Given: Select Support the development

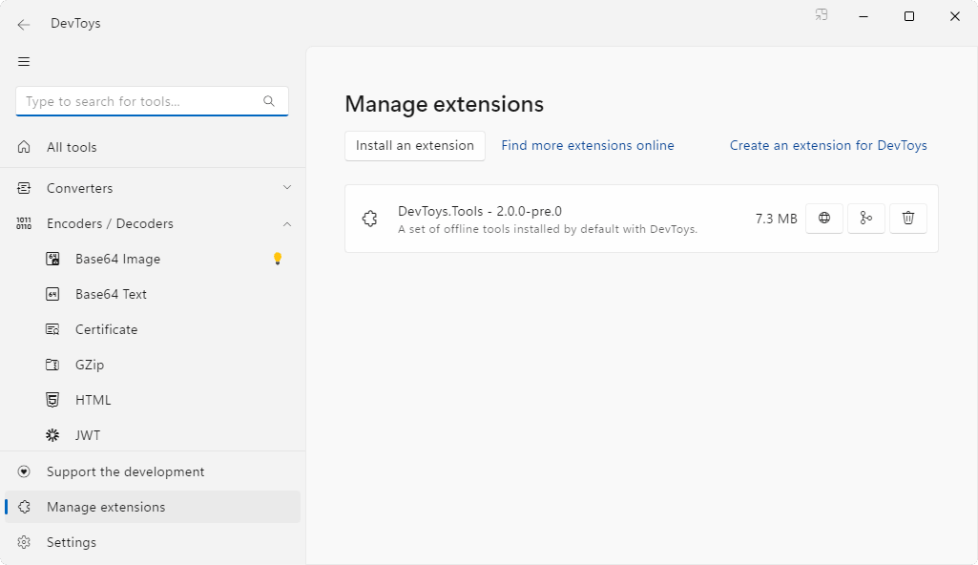Looking at the screenshot, I should point(125,471).
